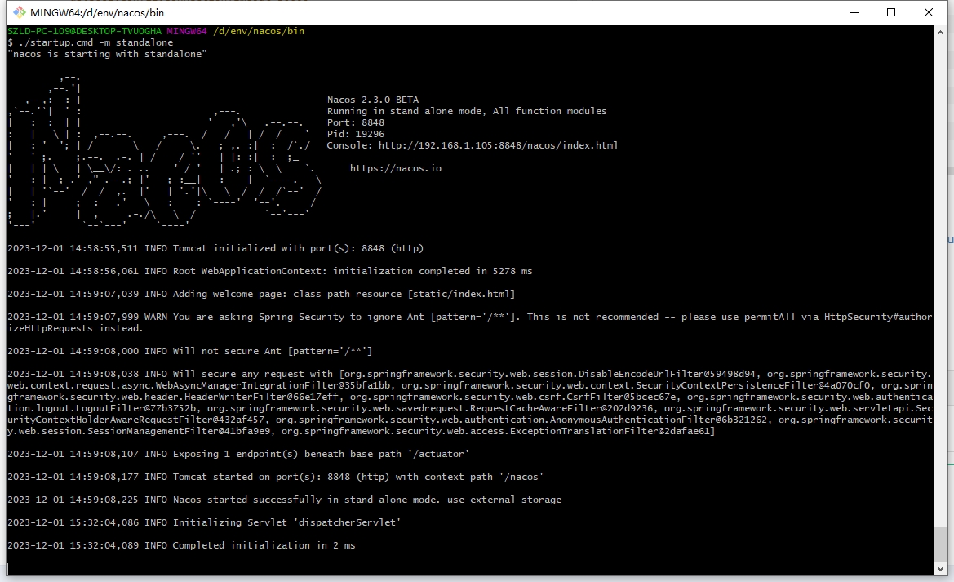Click the terminal's vertical scrollbar thumb

[940, 544]
